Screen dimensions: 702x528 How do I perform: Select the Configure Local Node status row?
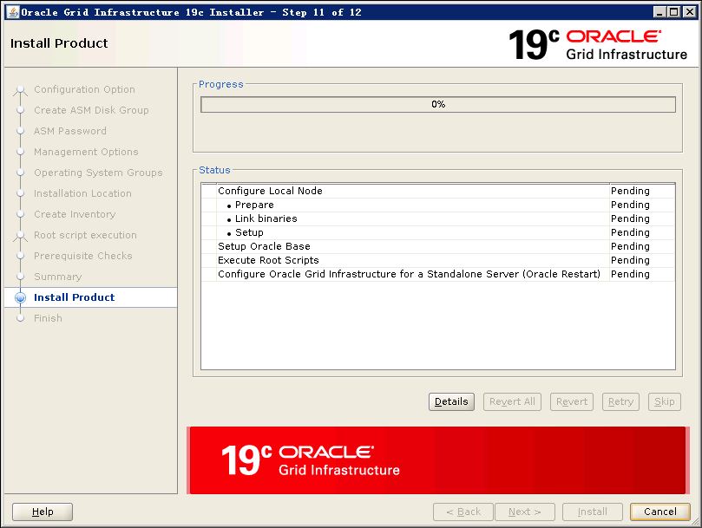coord(438,191)
